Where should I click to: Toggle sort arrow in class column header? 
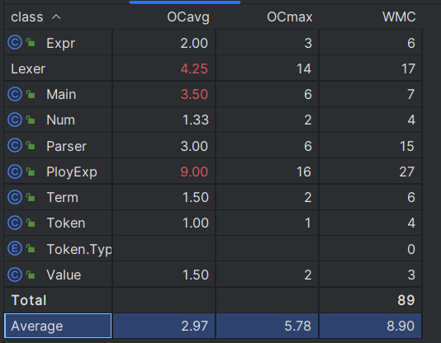click(56, 16)
